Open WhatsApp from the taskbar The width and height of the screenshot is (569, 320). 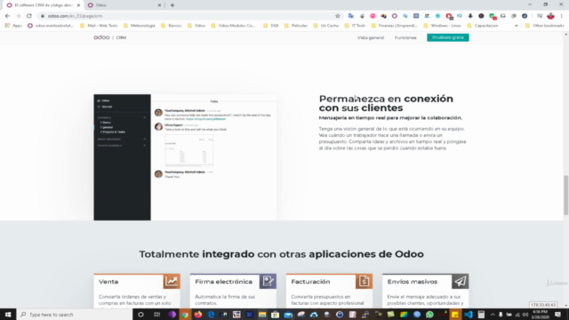(429, 315)
